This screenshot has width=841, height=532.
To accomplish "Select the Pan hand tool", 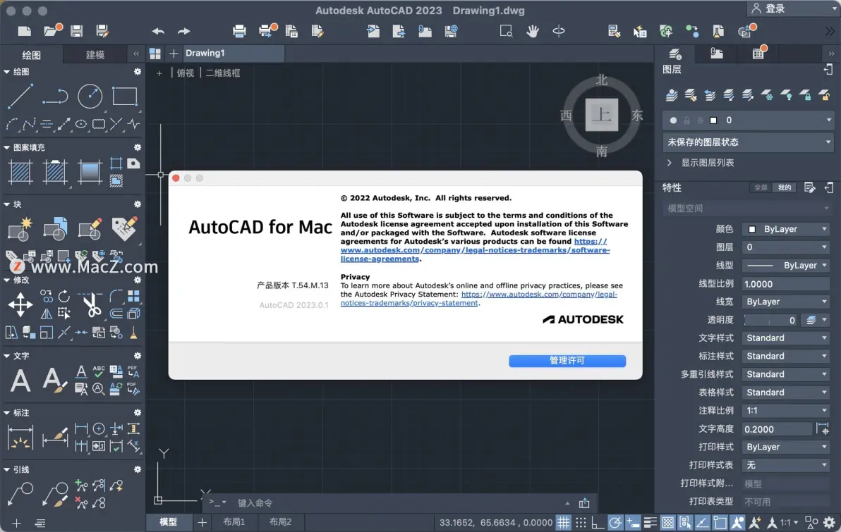I will (532, 31).
